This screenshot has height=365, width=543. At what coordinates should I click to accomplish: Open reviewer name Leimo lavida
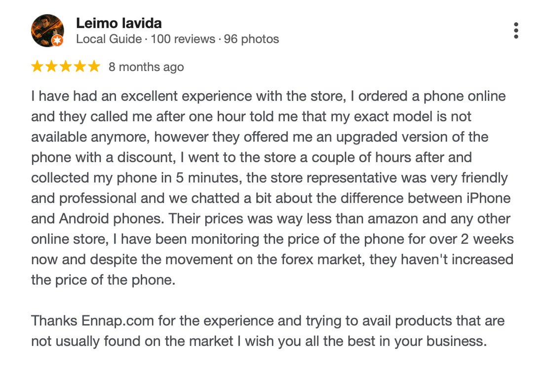[119, 23]
